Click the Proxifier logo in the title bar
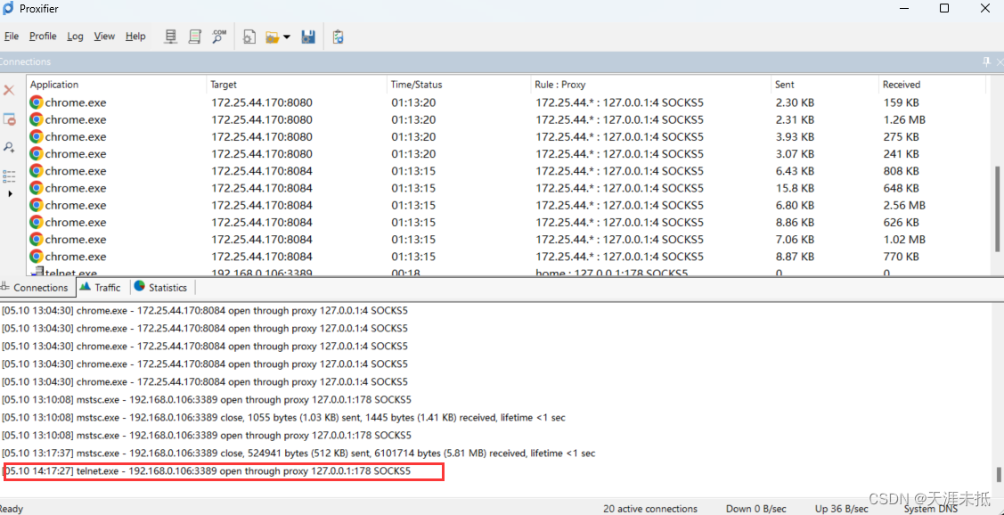 [8, 8]
